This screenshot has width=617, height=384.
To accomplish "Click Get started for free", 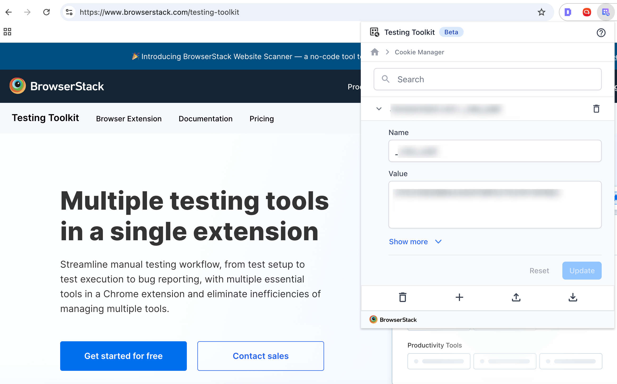I will click(x=124, y=356).
